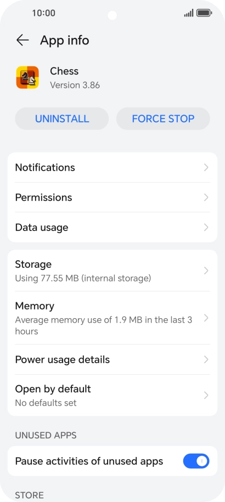Tap the Version 3.86 text
The image size is (225, 502).
click(75, 85)
